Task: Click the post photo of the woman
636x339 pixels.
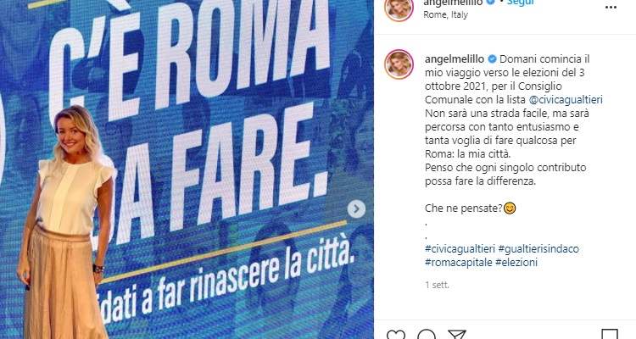Action: (187, 169)
